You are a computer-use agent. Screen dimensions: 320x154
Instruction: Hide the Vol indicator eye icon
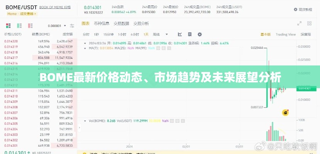pyautogui.click(x=172, y=121)
